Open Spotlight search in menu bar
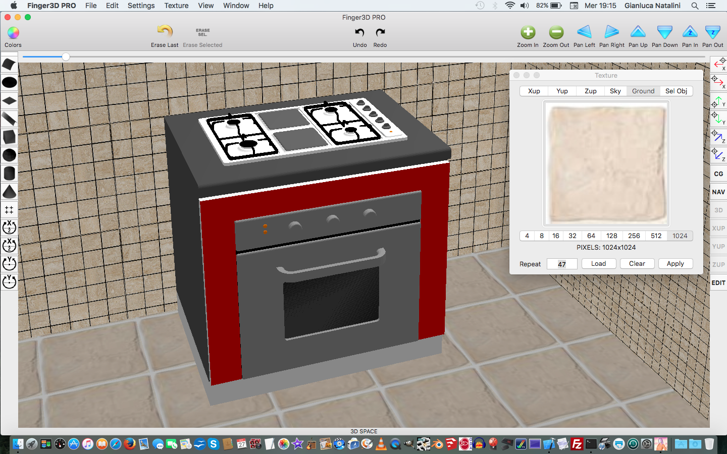The height and width of the screenshot is (454, 727). tap(695, 6)
